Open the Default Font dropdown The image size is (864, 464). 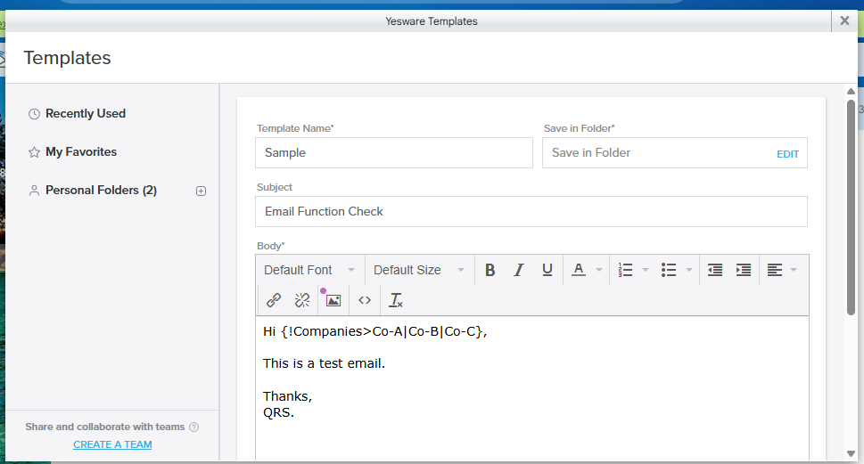coord(309,270)
